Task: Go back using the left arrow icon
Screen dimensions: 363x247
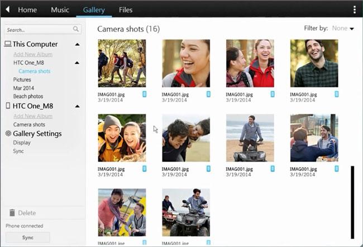Action: pos(7,9)
